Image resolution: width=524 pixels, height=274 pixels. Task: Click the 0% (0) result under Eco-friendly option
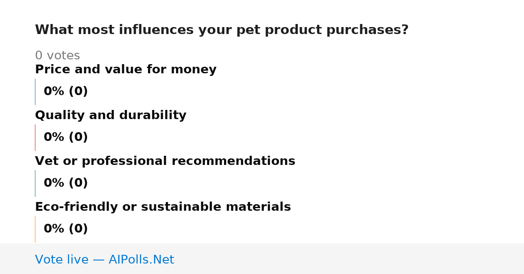pos(66,229)
